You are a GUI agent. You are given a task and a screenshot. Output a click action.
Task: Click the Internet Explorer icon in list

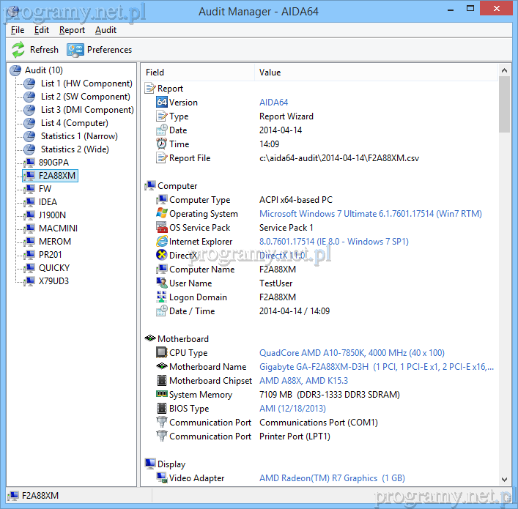pos(162,242)
